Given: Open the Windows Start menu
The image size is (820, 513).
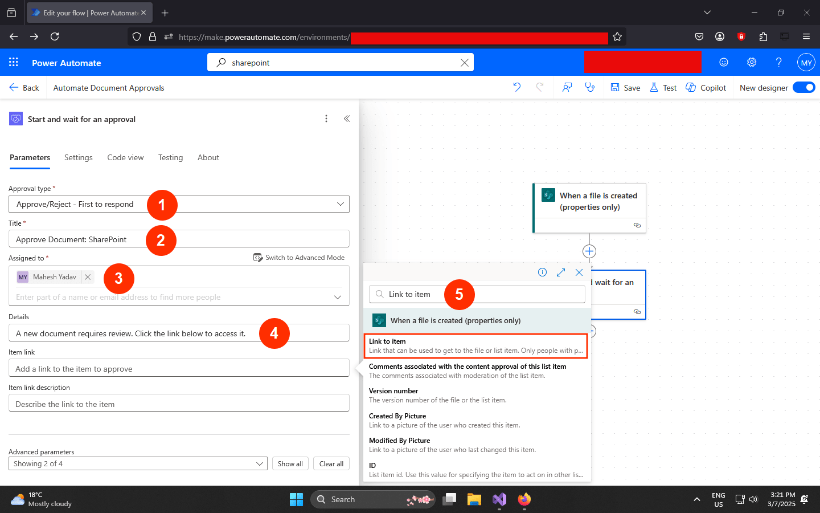Looking at the screenshot, I should (x=296, y=499).
